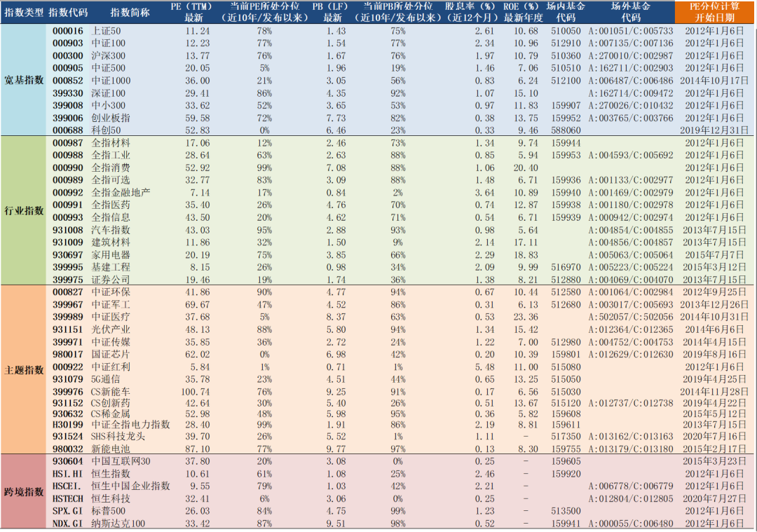Viewport: 757px width, 532px height.
Task: Click index code H30199
Action: [67, 425]
